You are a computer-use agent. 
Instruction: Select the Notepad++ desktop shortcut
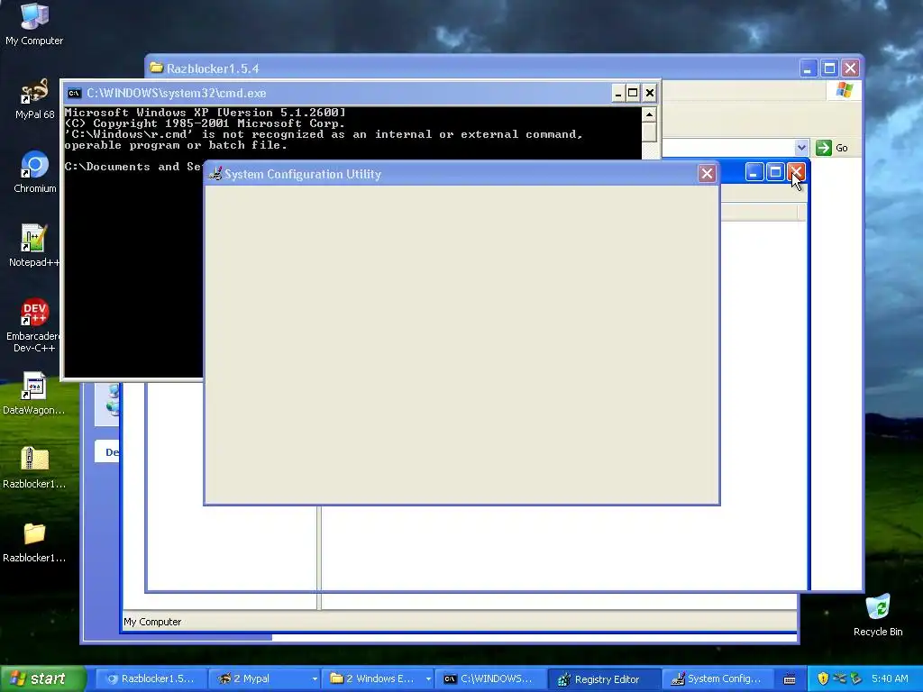click(34, 245)
